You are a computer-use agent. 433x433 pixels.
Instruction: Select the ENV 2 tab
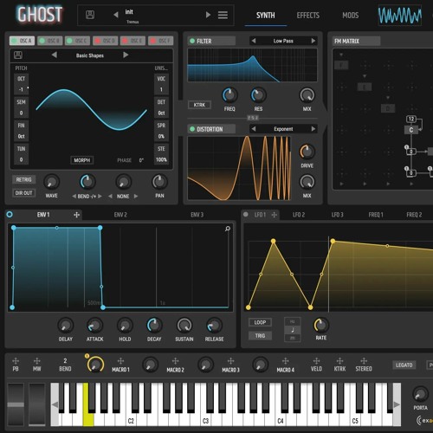(x=120, y=215)
